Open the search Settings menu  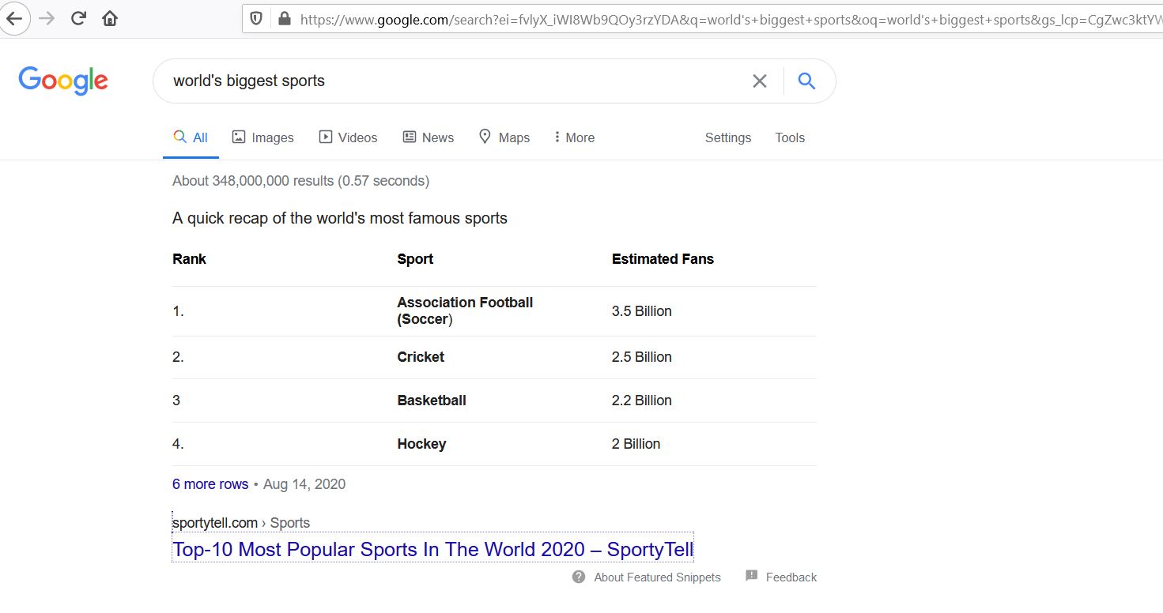[728, 137]
